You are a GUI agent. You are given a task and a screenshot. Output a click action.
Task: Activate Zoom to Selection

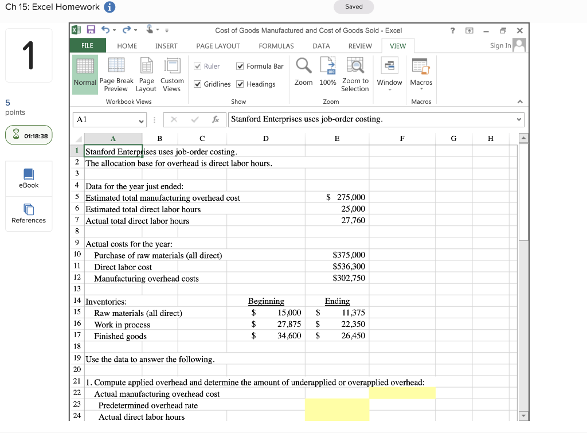click(x=355, y=74)
